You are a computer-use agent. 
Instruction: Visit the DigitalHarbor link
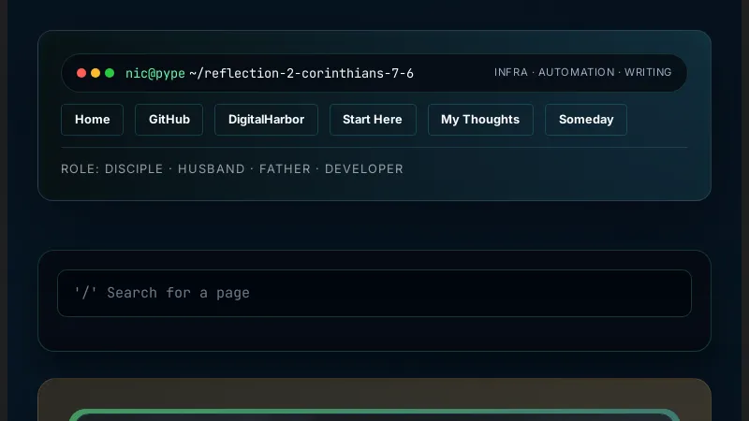click(266, 120)
